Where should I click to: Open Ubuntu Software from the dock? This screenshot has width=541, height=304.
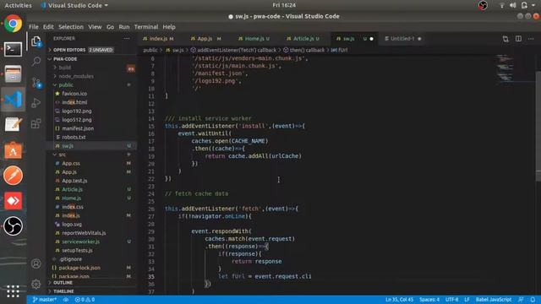pos(14,150)
